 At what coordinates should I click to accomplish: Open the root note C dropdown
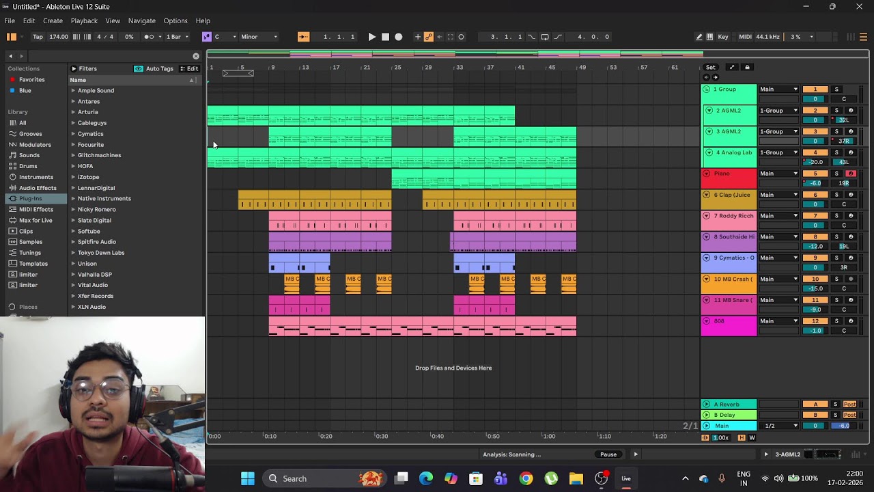coord(225,37)
